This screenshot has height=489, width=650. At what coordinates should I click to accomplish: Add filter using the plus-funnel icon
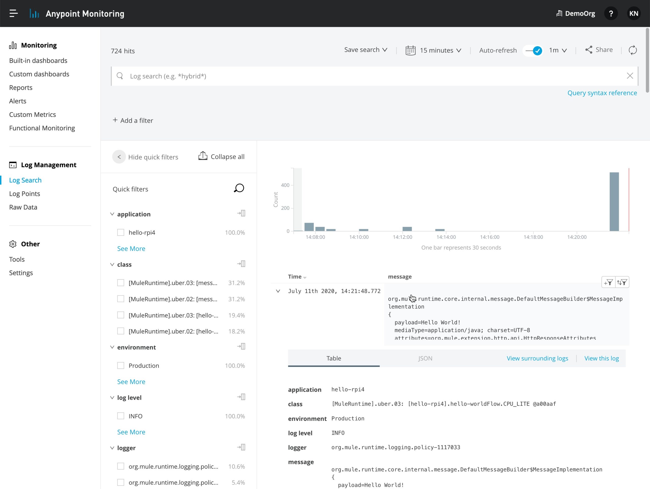pos(609,282)
